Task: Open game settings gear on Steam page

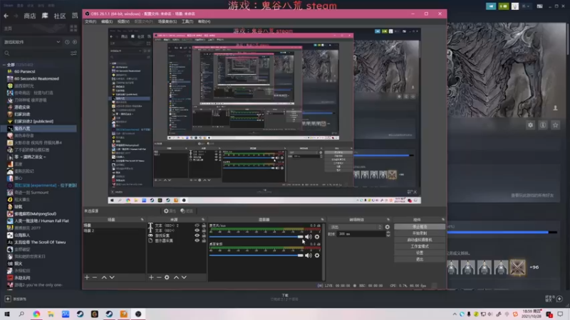Action: point(530,125)
